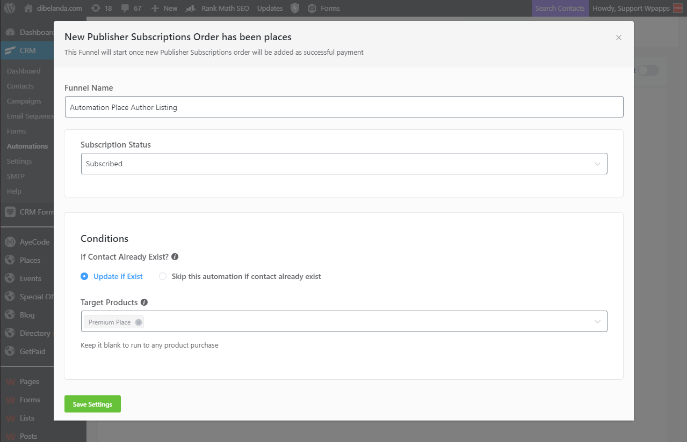Open Automations in the CRM submenu
The height and width of the screenshot is (442, 687).
(x=27, y=146)
